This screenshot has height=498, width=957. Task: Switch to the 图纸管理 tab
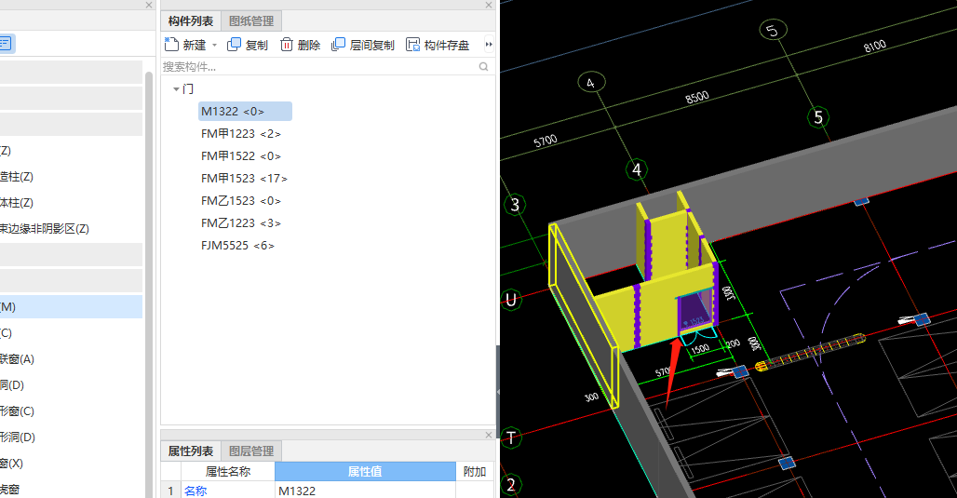250,20
